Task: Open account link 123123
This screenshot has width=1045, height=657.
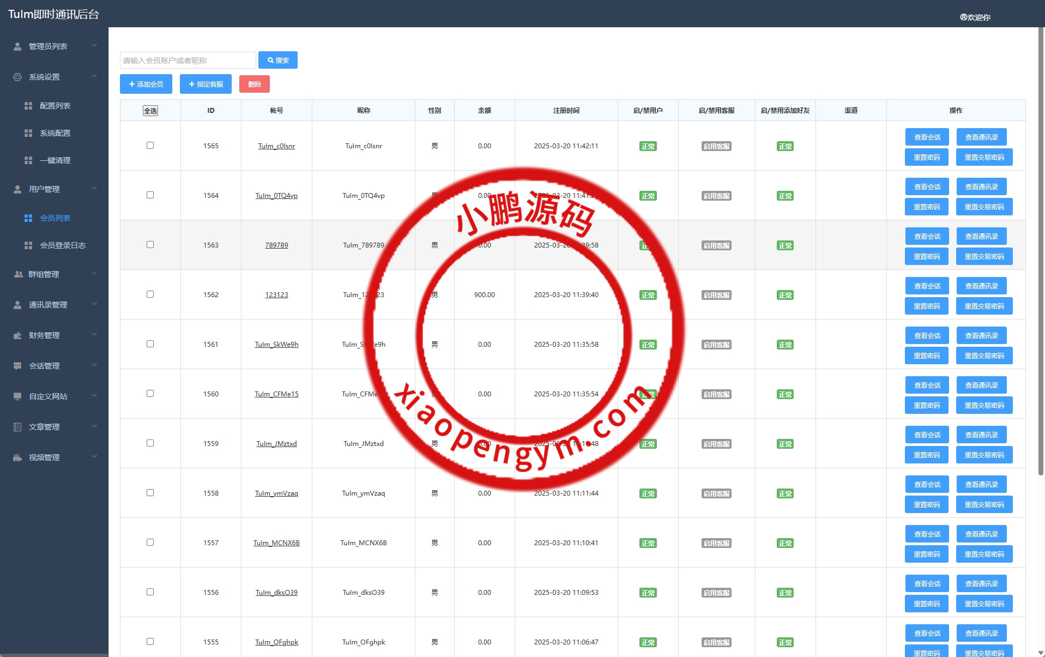Action: coord(276,295)
